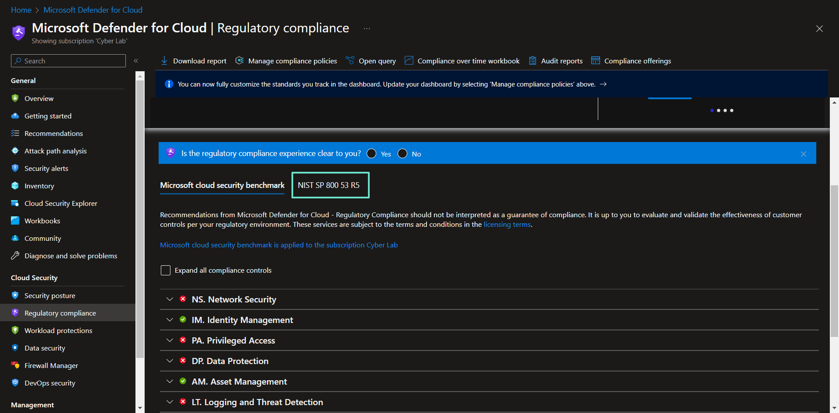Click the Open query graph icon
The image size is (839, 413).
coord(350,60)
